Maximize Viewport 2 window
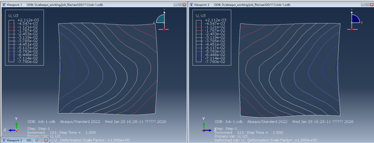 (367, 4)
